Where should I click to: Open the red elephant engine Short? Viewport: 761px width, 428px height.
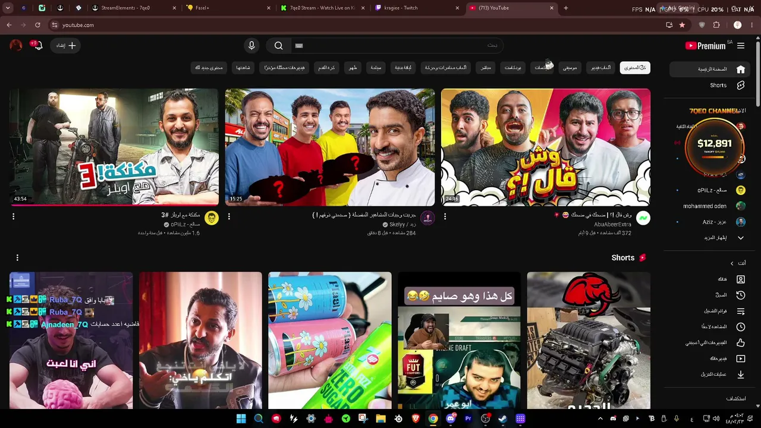(x=589, y=341)
